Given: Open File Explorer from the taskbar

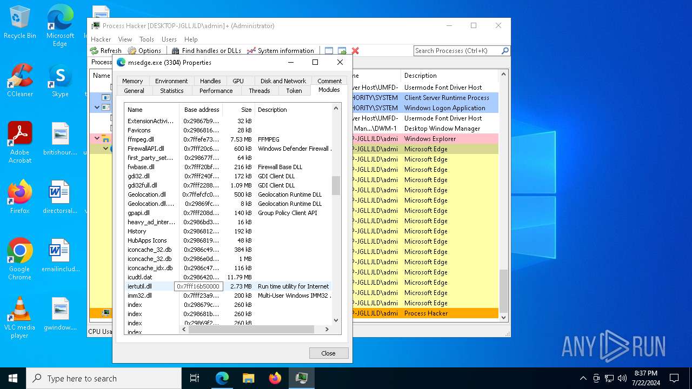Looking at the screenshot, I should coord(249,378).
